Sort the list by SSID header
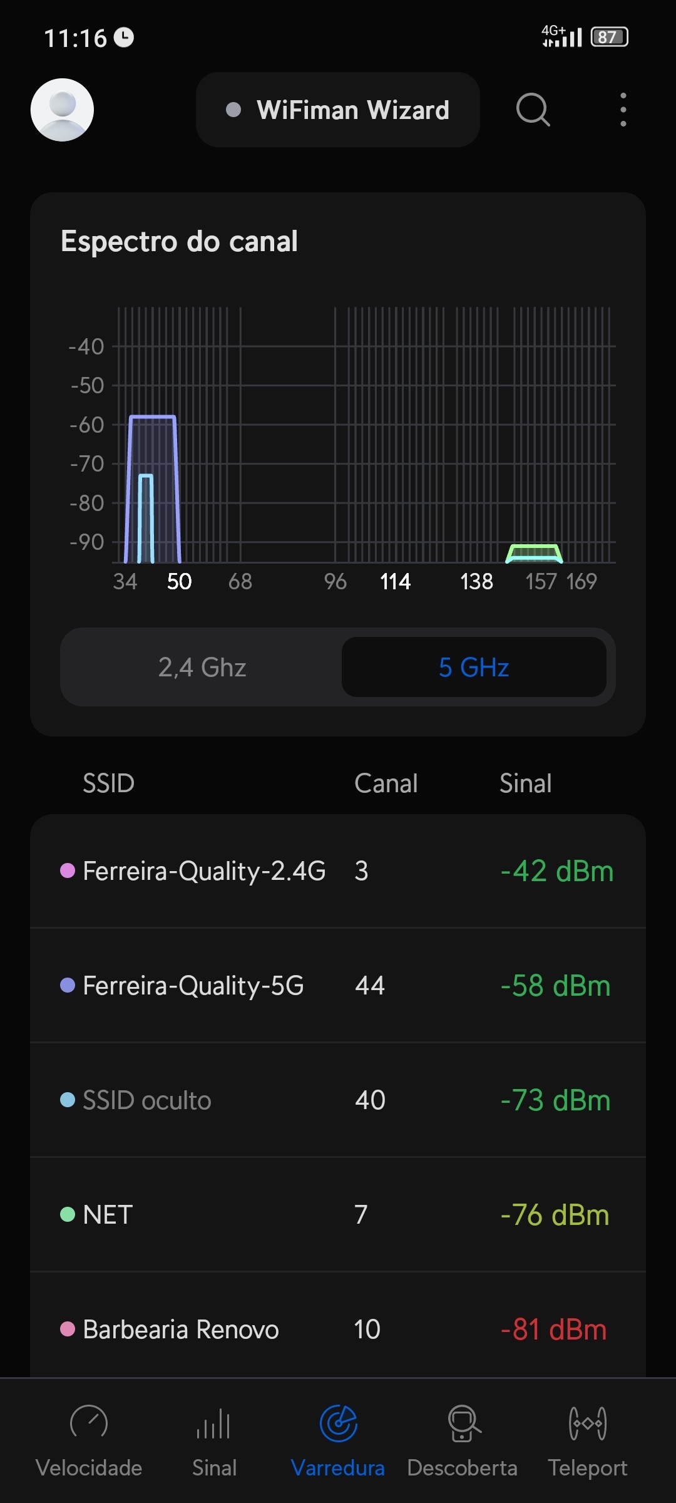Viewport: 676px width, 1503px height. [x=108, y=783]
